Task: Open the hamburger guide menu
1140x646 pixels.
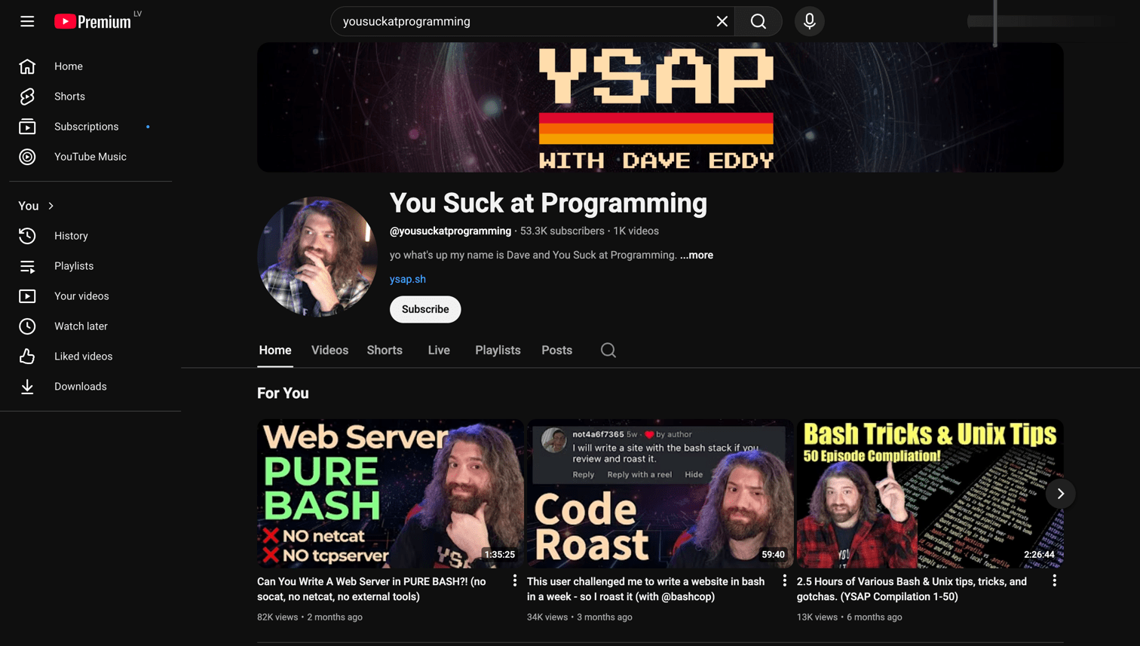Action: coord(27,21)
